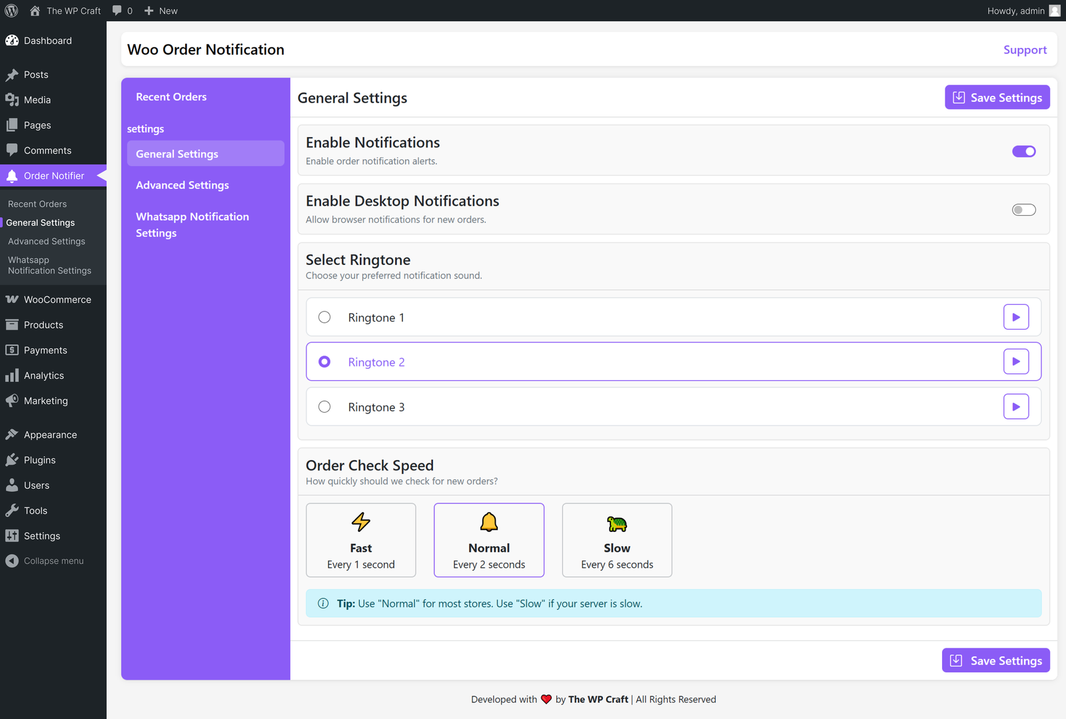Image resolution: width=1066 pixels, height=719 pixels.
Task: Click the Posts pin icon
Action: (12, 75)
